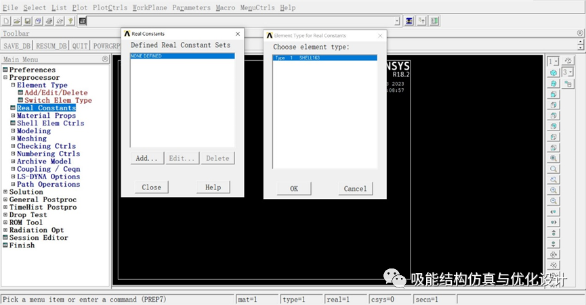Expand the Material Props tree node

(13, 116)
